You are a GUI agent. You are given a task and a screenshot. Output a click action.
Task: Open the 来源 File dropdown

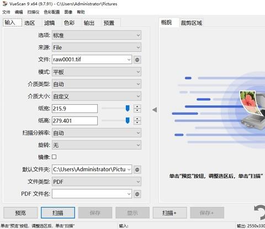pyautogui.click(x=97, y=47)
